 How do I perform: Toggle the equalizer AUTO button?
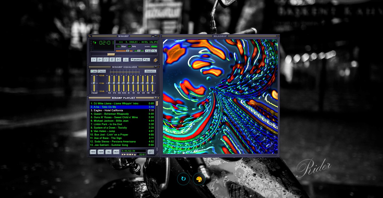102,71
